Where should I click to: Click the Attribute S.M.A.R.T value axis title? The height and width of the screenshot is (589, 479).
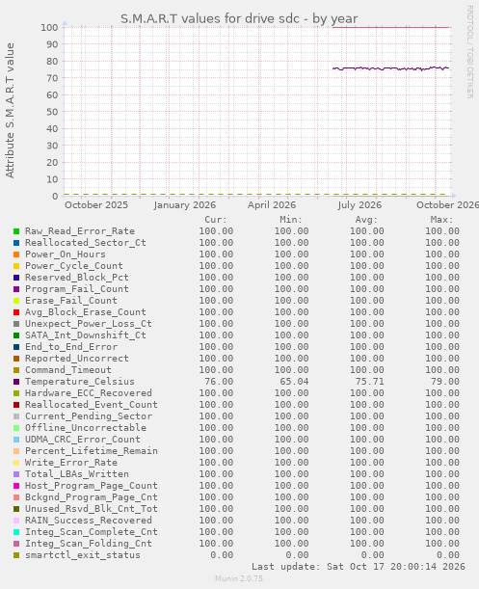tap(10, 111)
